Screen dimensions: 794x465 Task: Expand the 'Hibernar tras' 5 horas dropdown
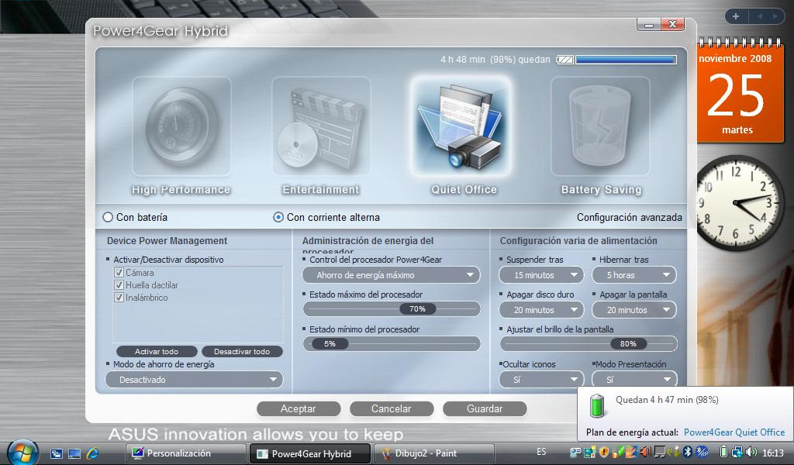pos(634,275)
